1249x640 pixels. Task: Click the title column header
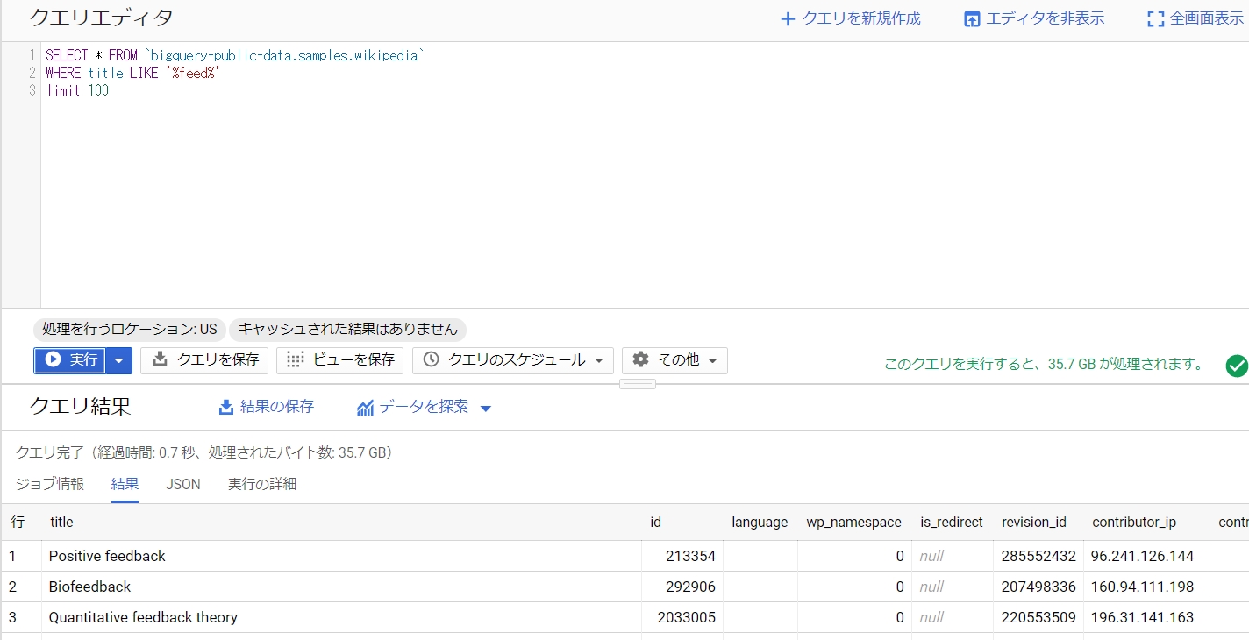(x=61, y=523)
